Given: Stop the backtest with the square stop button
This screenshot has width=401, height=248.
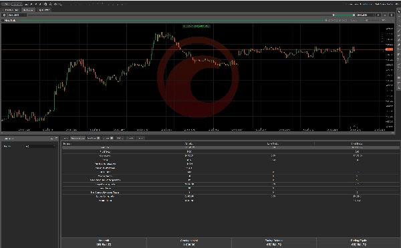Looking at the screenshot, I should (385, 15).
